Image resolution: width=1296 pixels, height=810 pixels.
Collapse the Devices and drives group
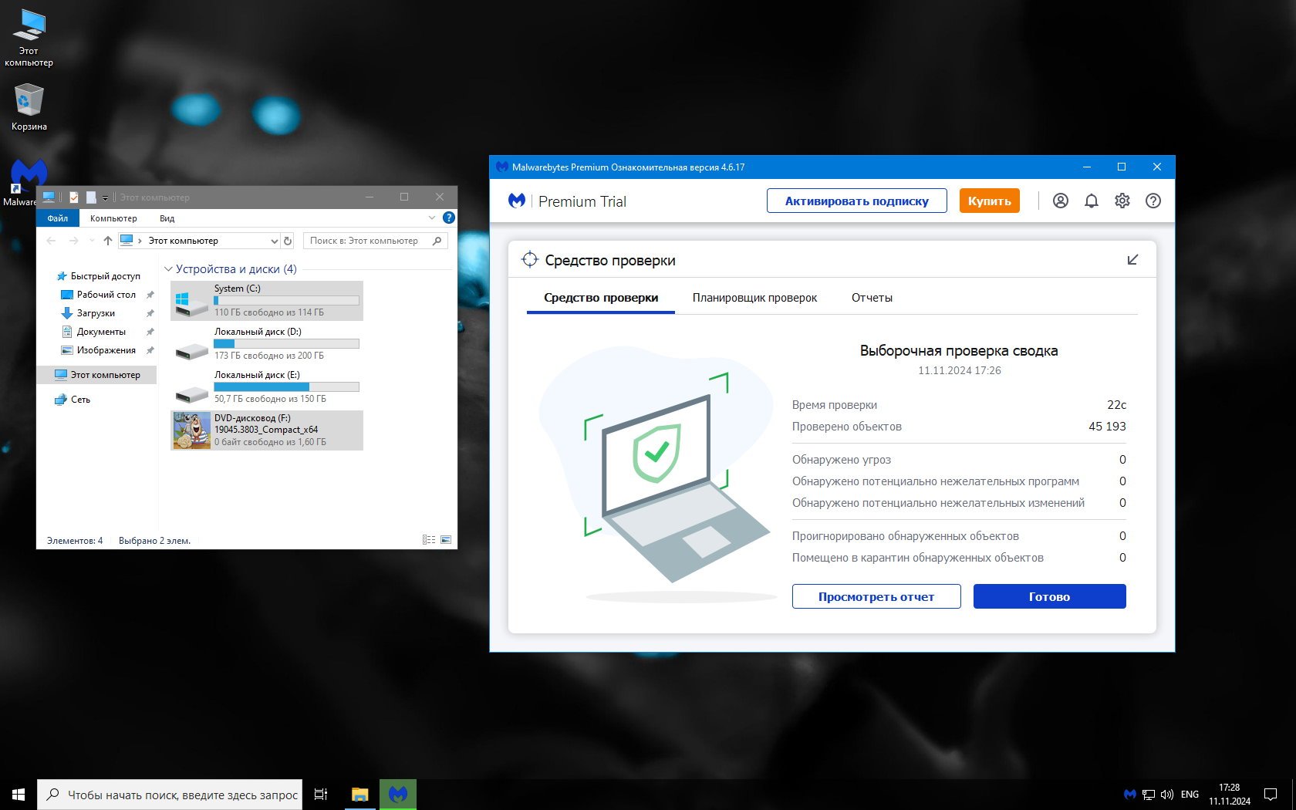click(168, 269)
